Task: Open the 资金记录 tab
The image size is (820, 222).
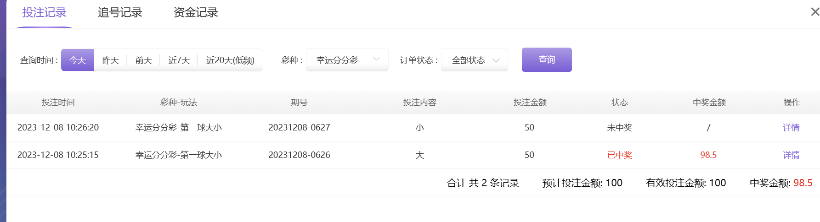Action: pos(196,13)
